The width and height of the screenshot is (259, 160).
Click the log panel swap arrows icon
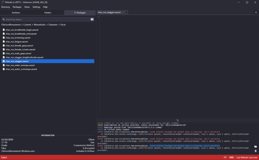click(x=178, y=120)
